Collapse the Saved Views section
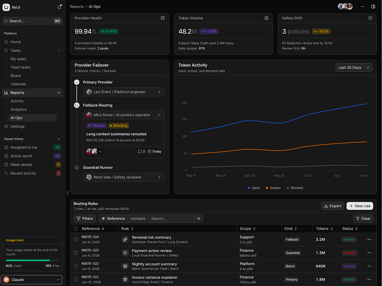The width and height of the screenshot is (382, 286). (59, 139)
